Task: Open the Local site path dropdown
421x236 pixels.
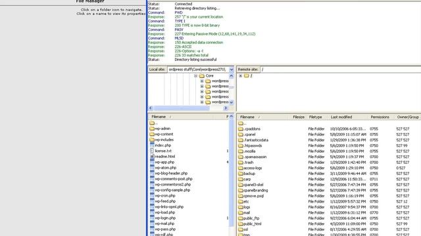Action: coord(231,69)
